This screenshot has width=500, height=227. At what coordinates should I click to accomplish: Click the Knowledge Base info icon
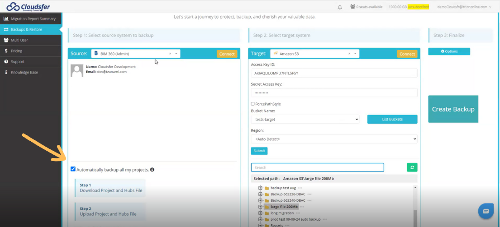pos(6,73)
